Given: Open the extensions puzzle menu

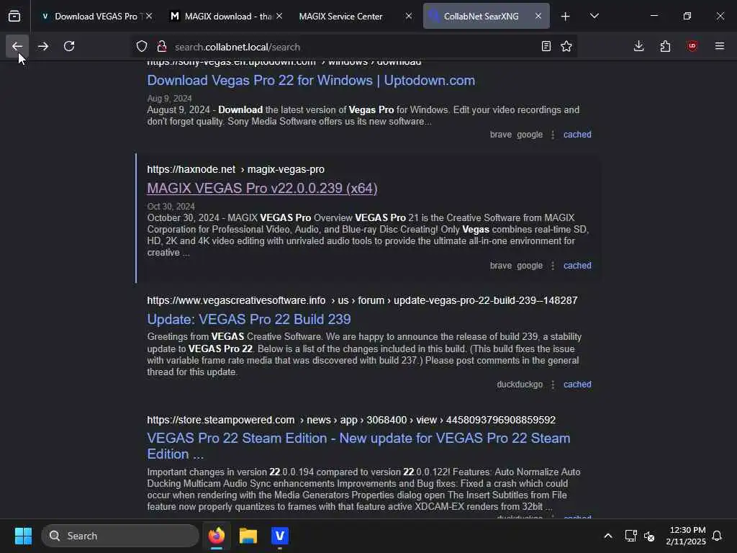Looking at the screenshot, I should 665,46.
